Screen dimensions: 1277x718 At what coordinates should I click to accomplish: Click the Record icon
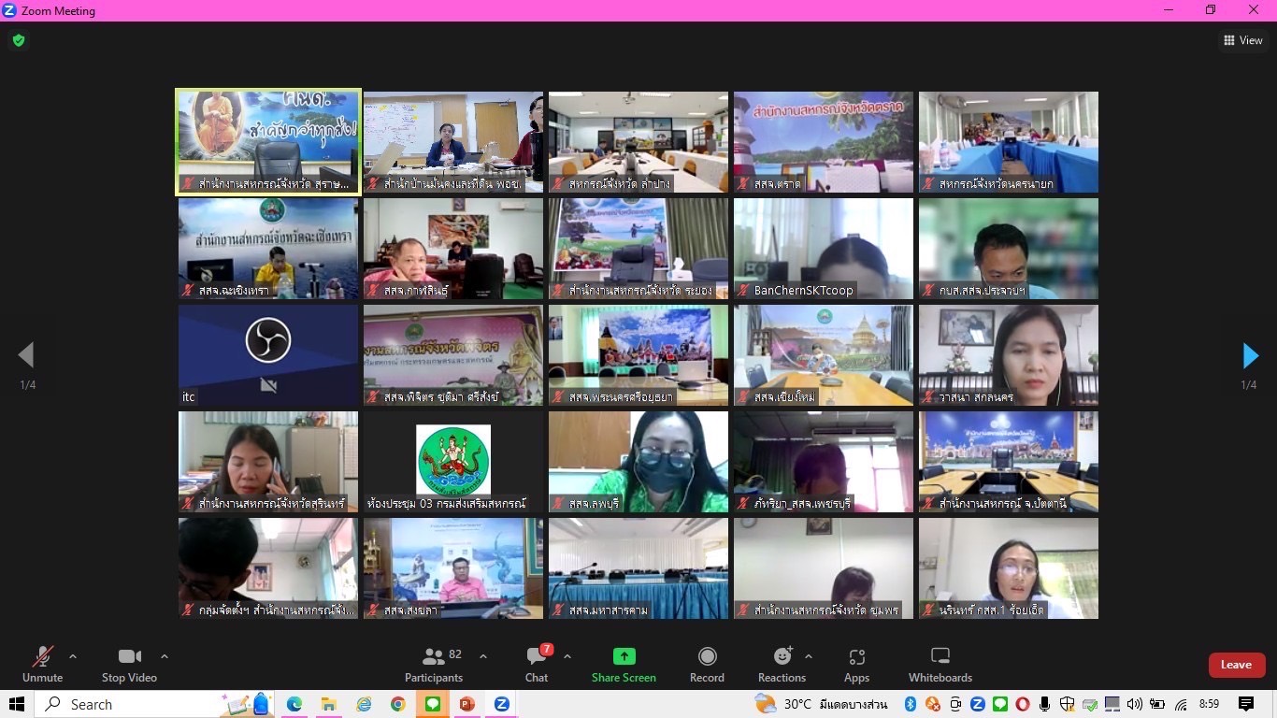pos(707,657)
